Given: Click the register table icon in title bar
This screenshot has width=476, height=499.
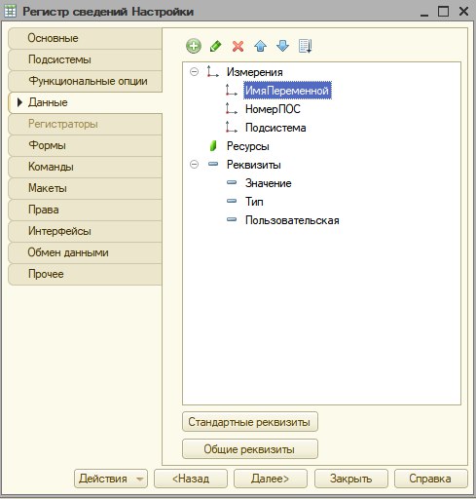Looking at the screenshot, I should click(x=10, y=12).
